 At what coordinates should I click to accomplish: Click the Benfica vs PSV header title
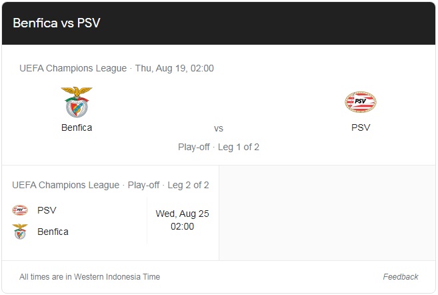(57, 23)
